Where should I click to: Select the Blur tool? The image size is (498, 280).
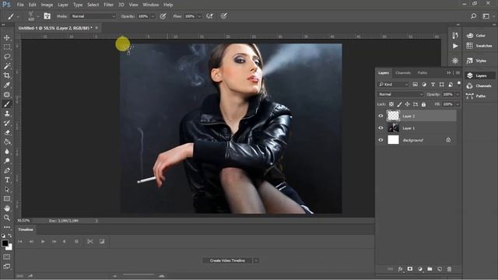point(7,152)
